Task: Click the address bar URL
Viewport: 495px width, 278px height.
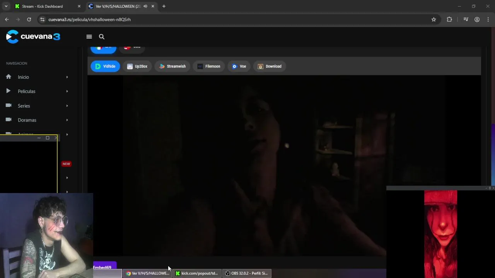Action: 89,19
